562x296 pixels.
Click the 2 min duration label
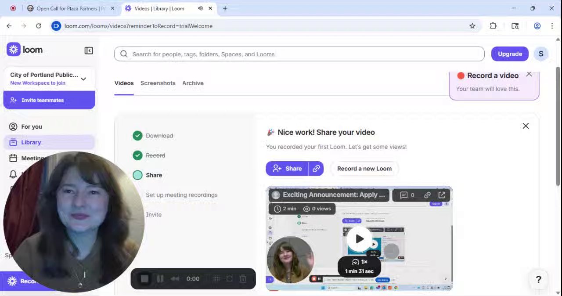285,209
